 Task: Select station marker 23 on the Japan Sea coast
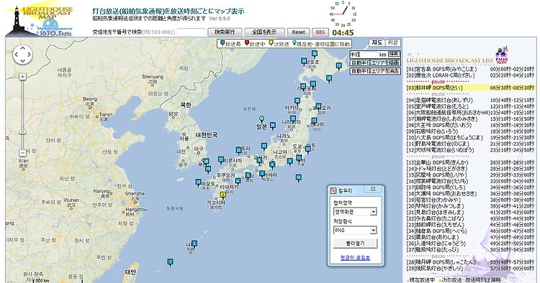click(x=264, y=147)
